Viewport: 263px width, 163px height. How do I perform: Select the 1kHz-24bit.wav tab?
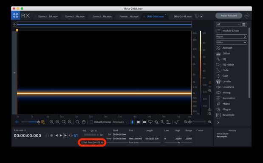pyautogui.click(x=155, y=17)
